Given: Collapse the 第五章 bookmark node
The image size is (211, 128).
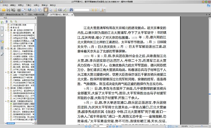Looking at the screenshot, I should pyautogui.click(x=6, y=101).
